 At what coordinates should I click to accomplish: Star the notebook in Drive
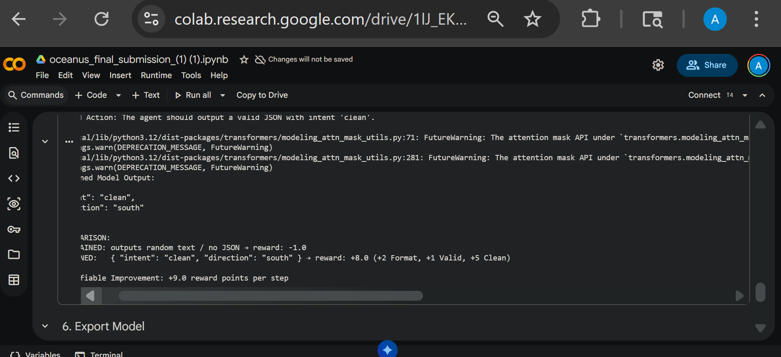click(244, 60)
